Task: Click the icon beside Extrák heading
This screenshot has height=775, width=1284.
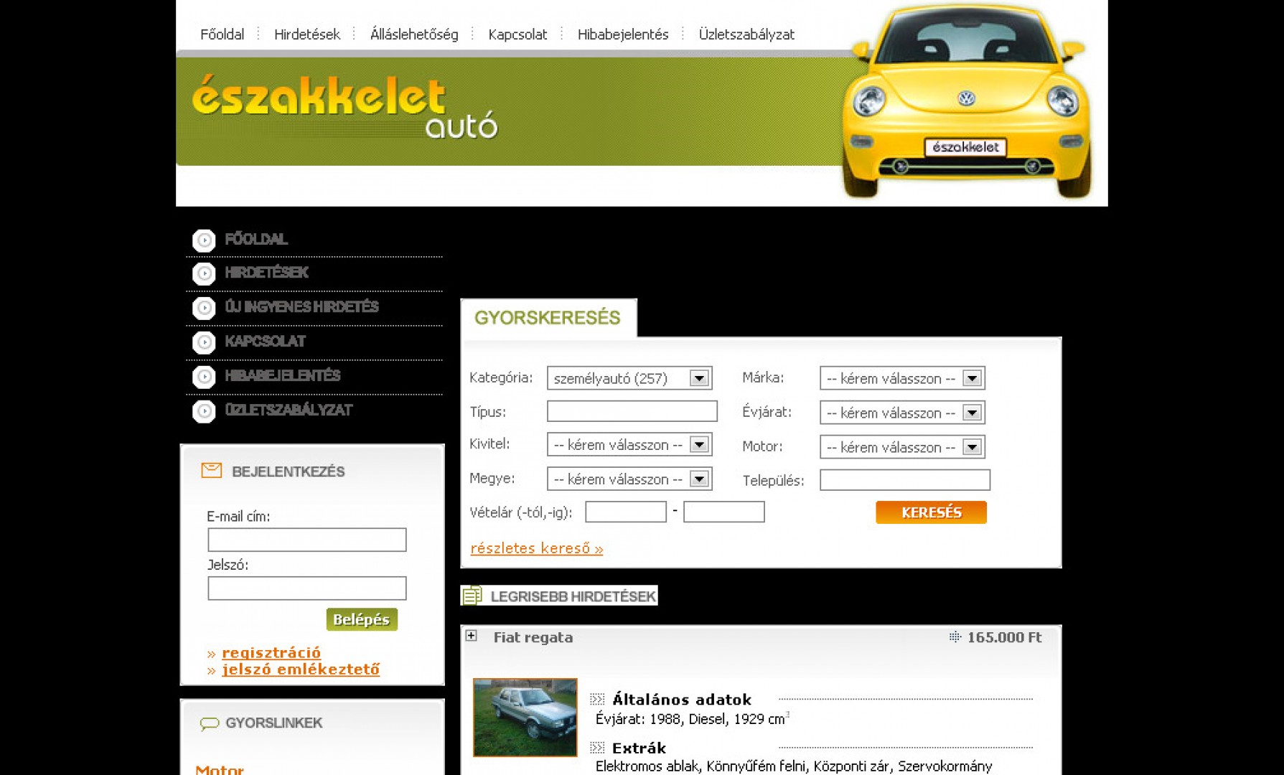Action: click(597, 748)
